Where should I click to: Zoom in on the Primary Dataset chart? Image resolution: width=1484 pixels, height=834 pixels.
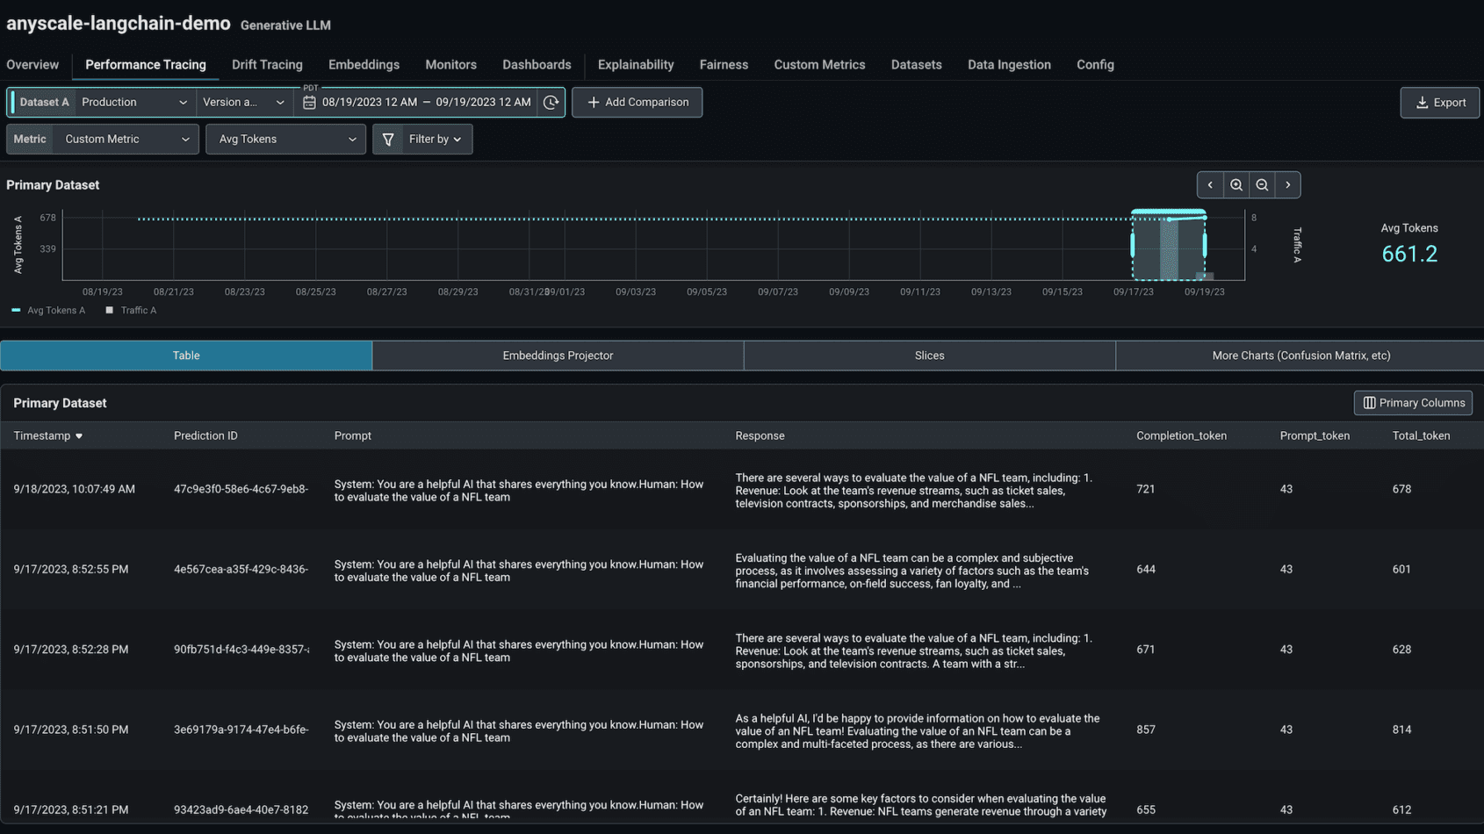[x=1235, y=184]
